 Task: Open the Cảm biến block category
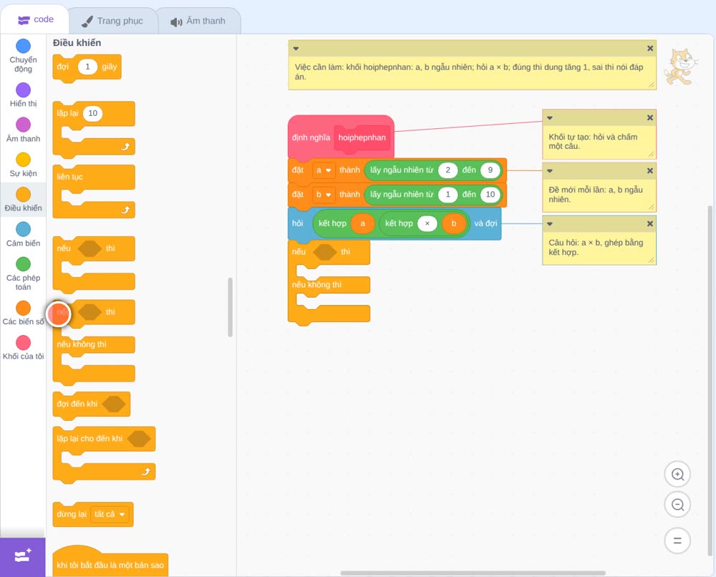pyautogui.click(x=24, y=234)
